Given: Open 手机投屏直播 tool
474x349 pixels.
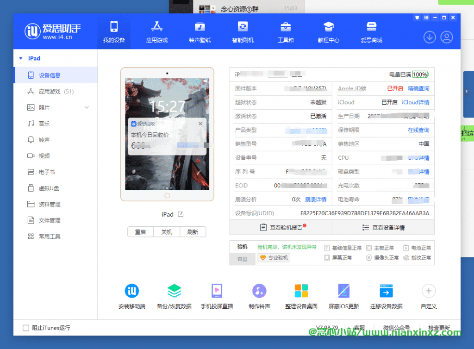Looking at the screenshot, I should pos(217,296).
